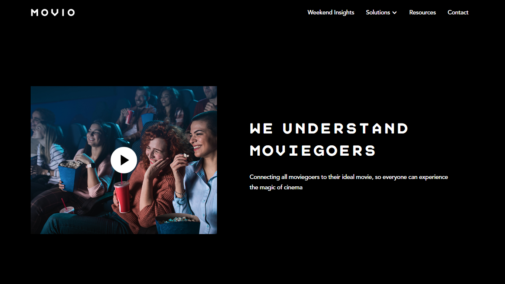Viewport: 505px width, 284px height.
Task: Click 'the magic of cinema' text line
Action: [276, 187]
